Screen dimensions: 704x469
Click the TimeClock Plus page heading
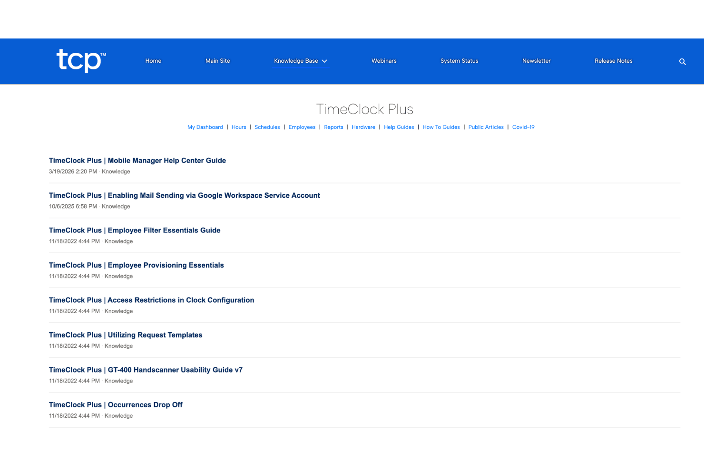pyautogui.click(x=365, y=109)
